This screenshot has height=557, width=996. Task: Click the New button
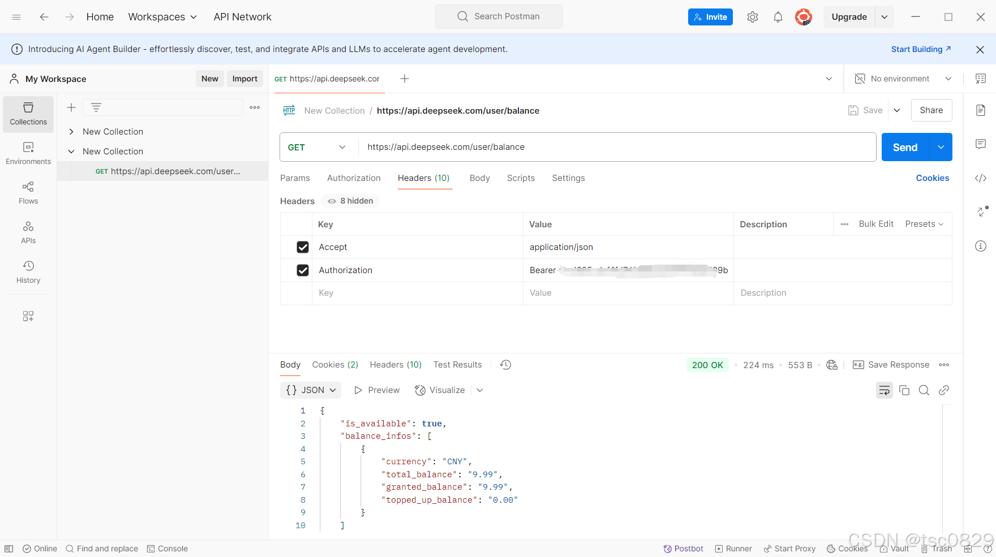(x=210, y=79)
